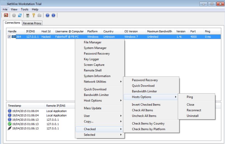Expand Network Utilities submenu arrow
Viewport: 225px width, 144px height.
pyautogui.click(x=121, y=82)
